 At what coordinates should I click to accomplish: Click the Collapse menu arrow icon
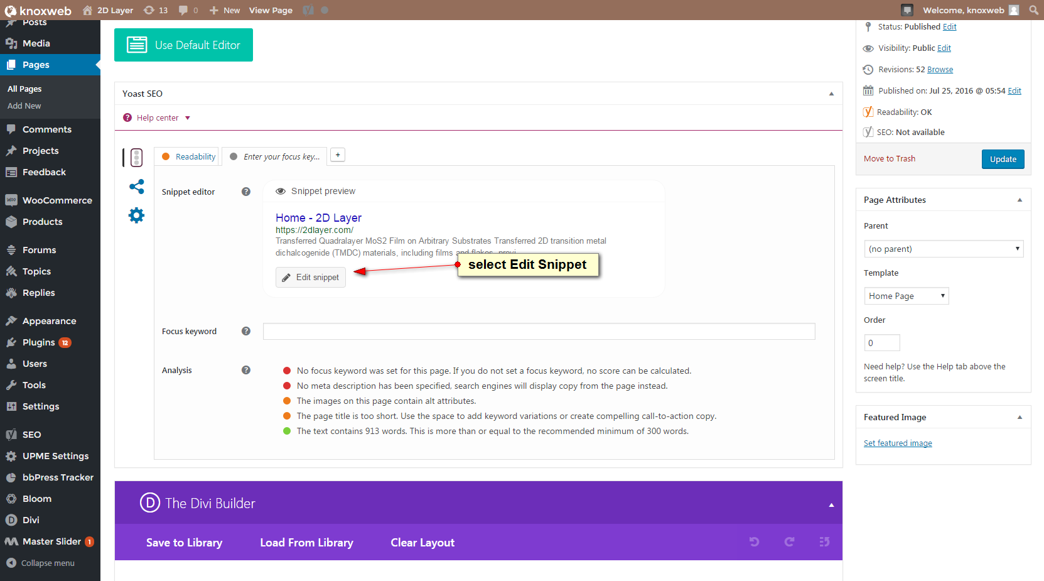pos(11,563)
